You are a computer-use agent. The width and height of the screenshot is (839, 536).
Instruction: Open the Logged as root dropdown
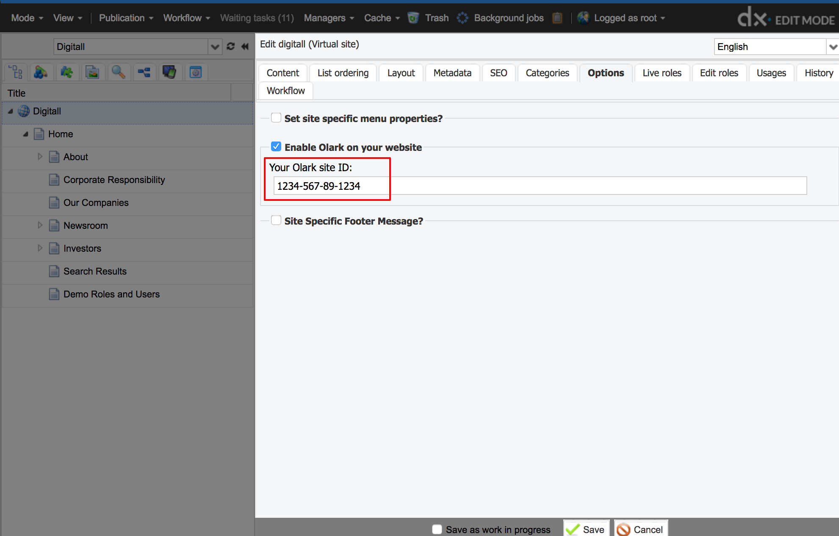pos(629,18)
